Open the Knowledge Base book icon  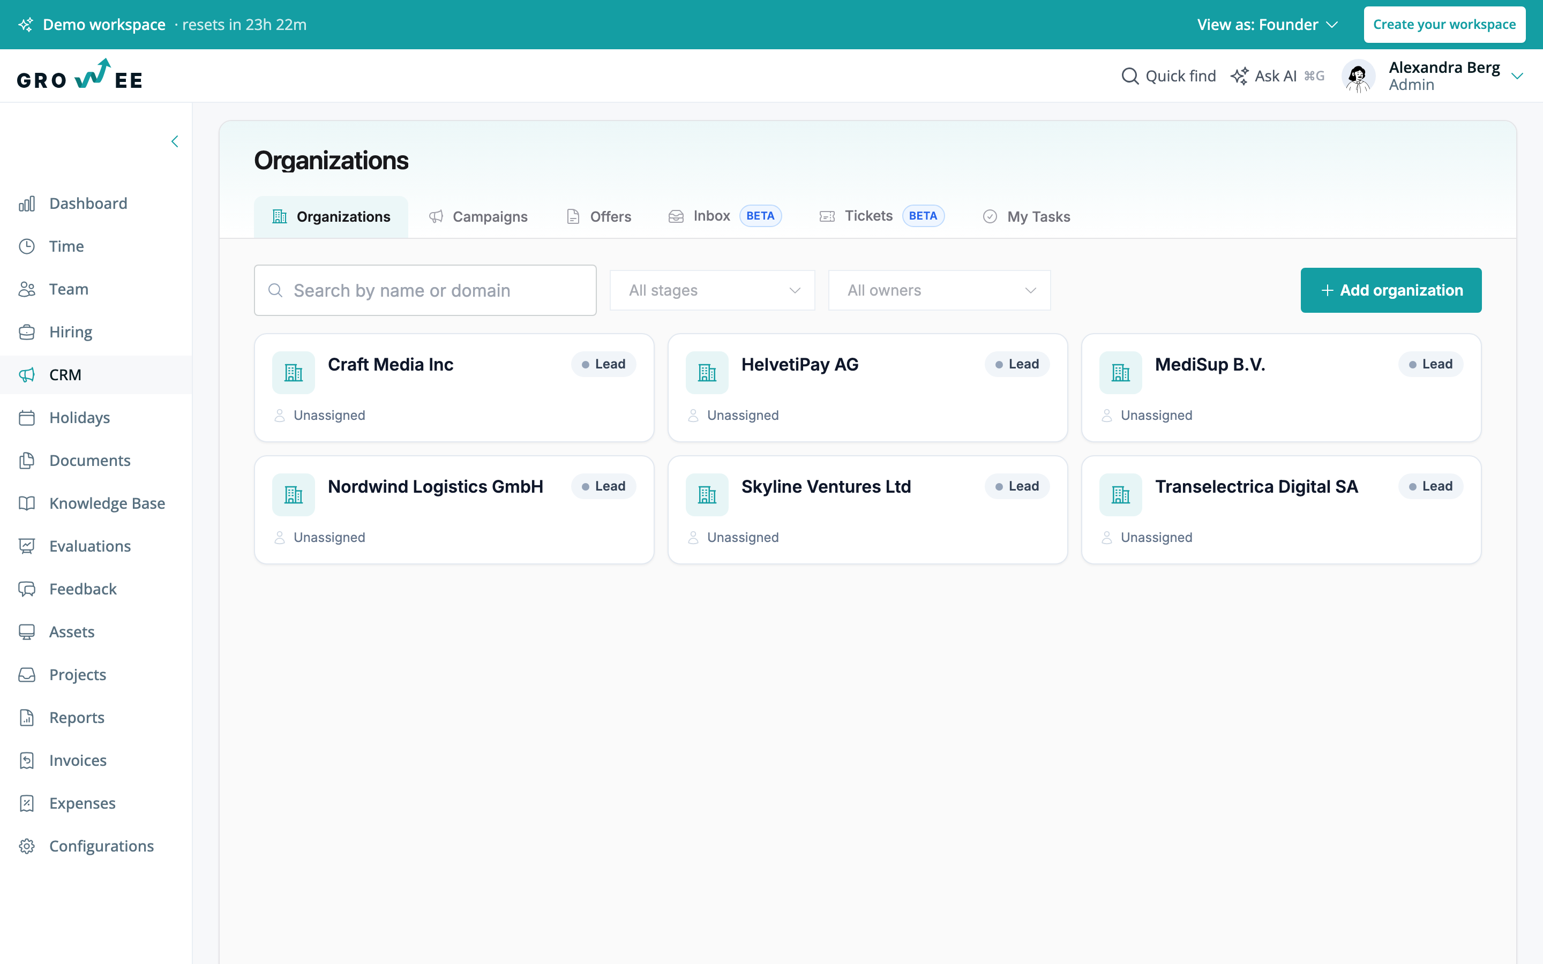(27, 503)
